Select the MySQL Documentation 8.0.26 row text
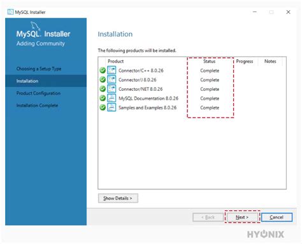Viewport: 302px width, 244px height. point(148,98)
